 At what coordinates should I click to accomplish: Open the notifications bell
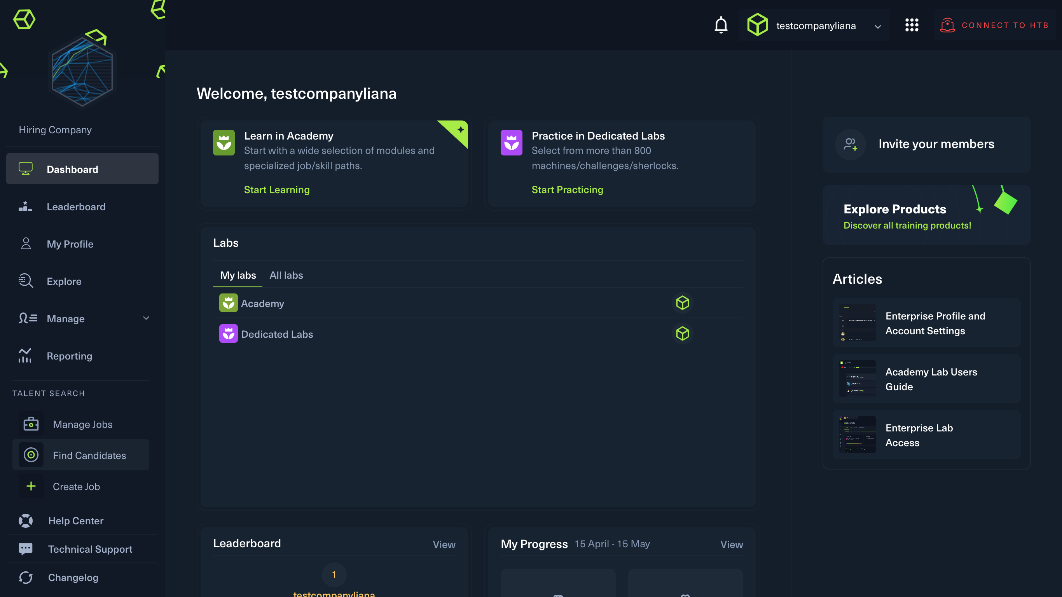pos(721,25)
